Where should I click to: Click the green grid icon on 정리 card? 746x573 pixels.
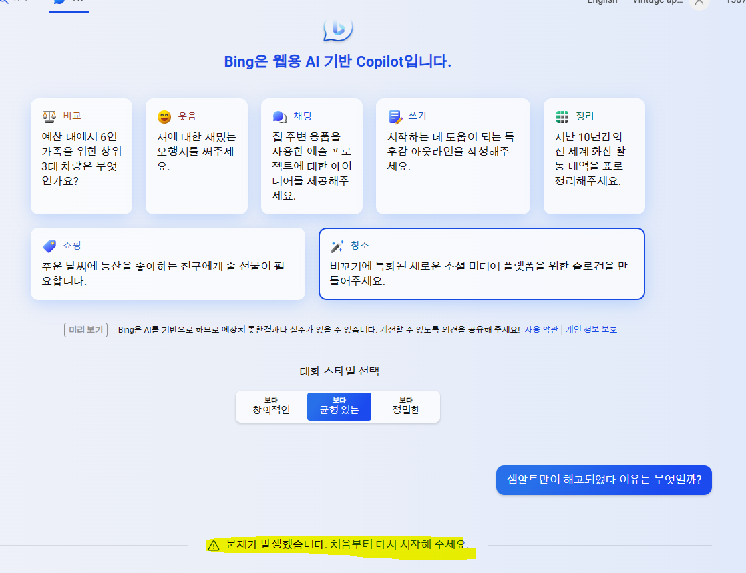[x=562, y=117]
